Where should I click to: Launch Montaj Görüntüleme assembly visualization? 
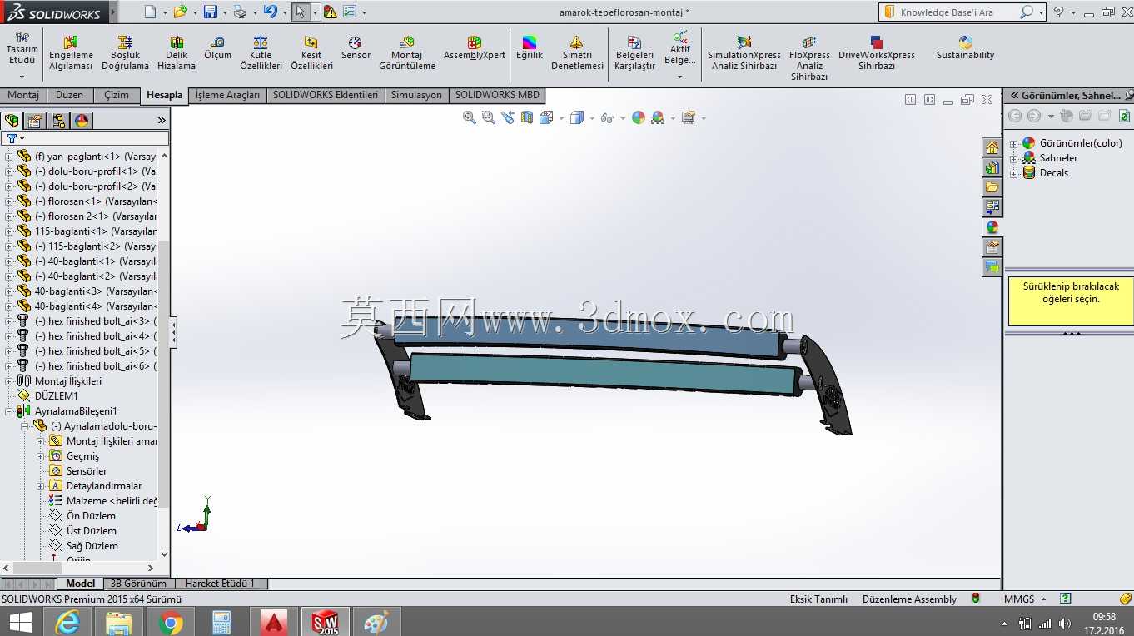coord(407,52)
